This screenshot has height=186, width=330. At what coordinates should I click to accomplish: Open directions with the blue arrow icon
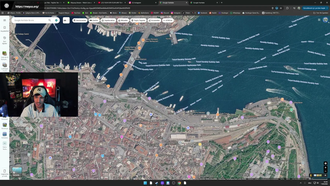click(56, 20)
